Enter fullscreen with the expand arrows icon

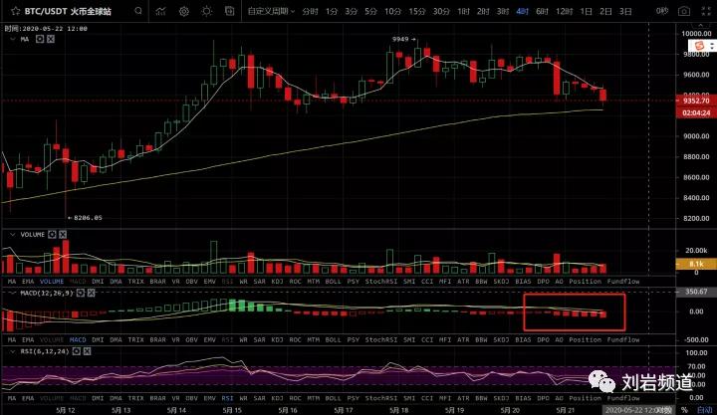click(x=706, y=11)
